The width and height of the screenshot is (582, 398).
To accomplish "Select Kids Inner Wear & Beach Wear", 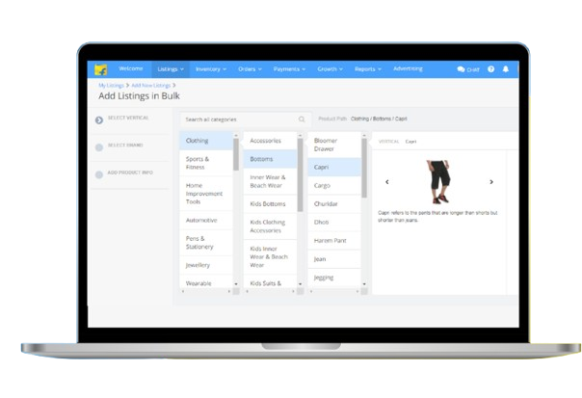I will pyautogui.click(x=270, y=256).
